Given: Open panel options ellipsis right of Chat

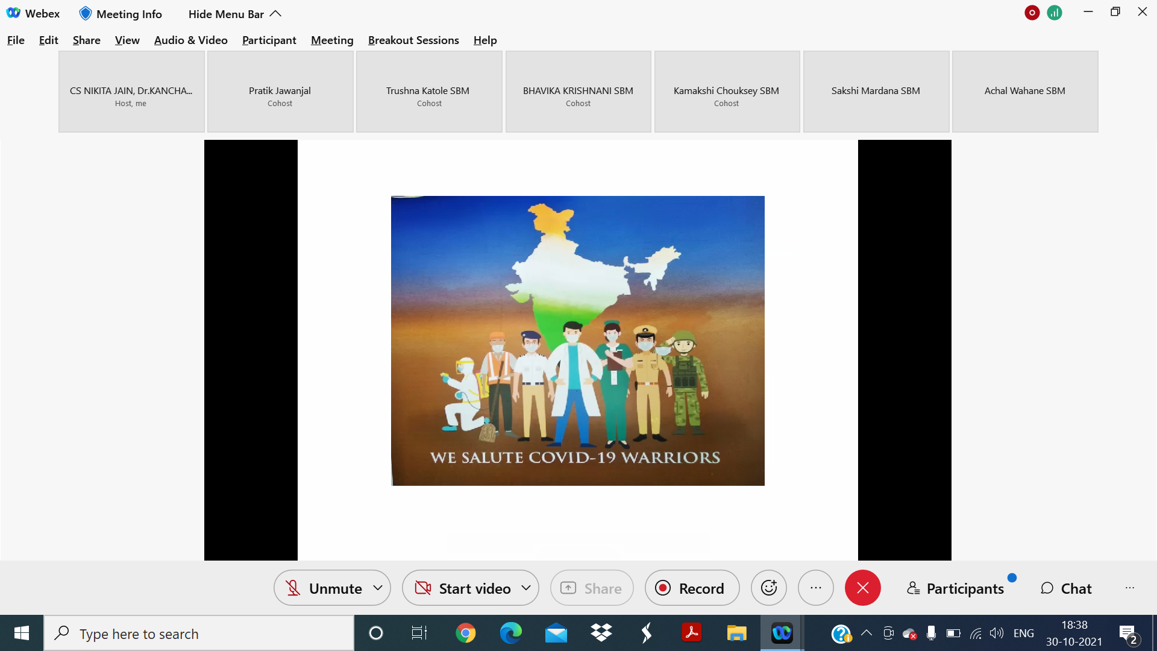Looking at the screenshot, I should [x=1130, y=588].
